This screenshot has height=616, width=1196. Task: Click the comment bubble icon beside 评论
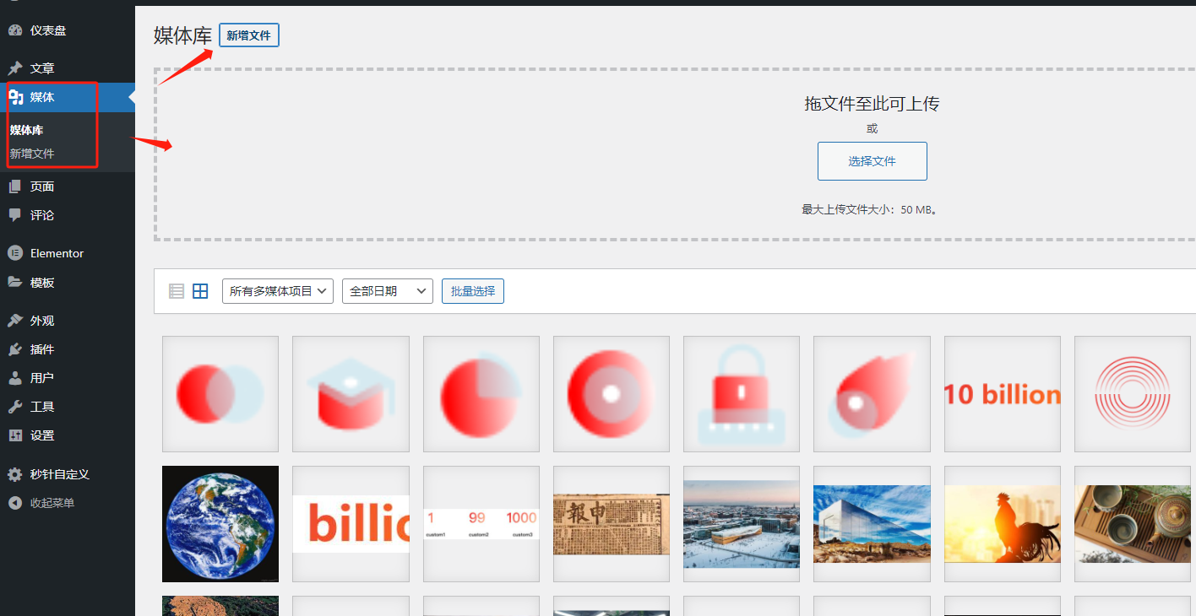point(15,215)
